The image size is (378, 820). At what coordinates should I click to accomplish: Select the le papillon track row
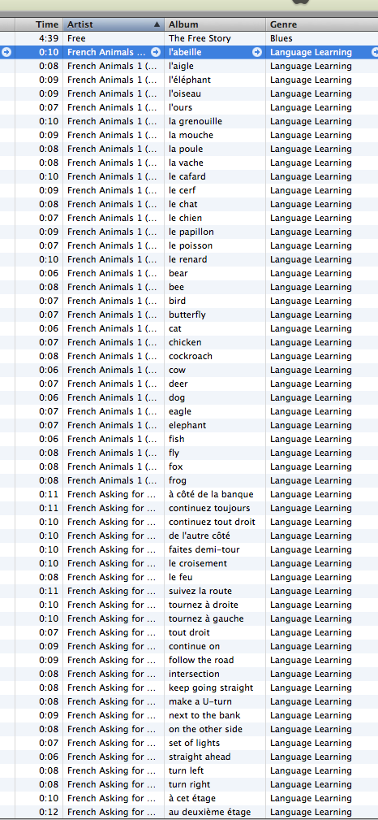[x=189, y=232]
